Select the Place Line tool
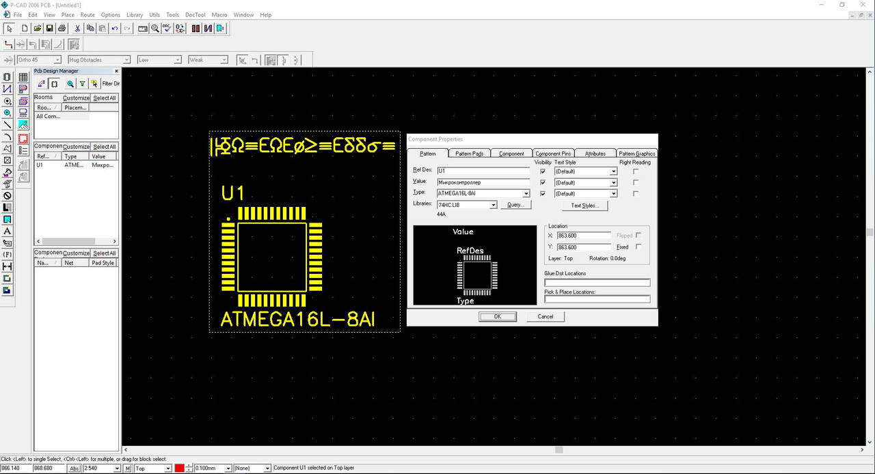 pyautogui.click(x=7, y=125)
